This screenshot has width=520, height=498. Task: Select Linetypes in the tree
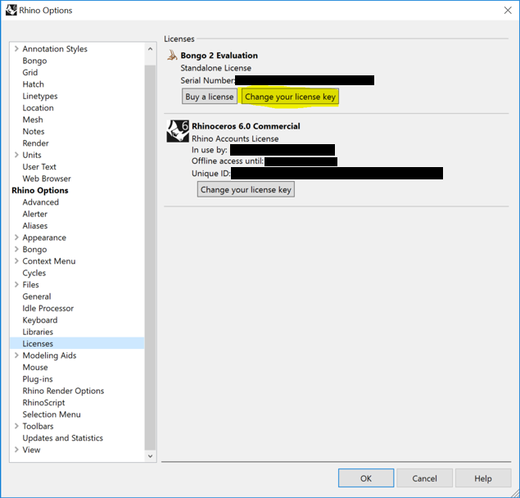pyautogui.click(x=40, y=96)
